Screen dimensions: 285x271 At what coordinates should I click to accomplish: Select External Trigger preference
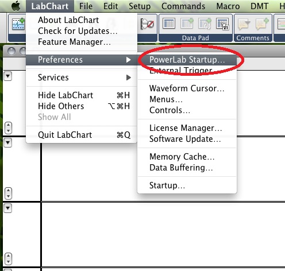coord(187,71)
